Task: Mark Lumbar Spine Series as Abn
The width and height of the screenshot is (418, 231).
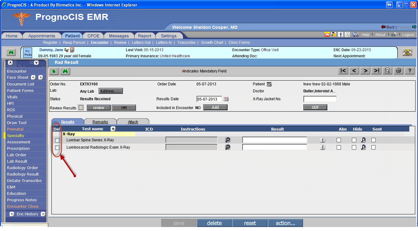Action: pyautogui.click(x=339, y=140)
